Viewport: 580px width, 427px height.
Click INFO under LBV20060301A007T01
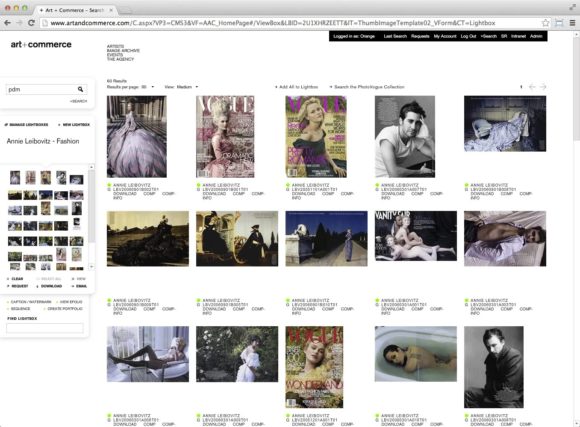click(386, 198)
